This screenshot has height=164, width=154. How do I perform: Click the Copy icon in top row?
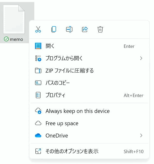tap(54, 29)
